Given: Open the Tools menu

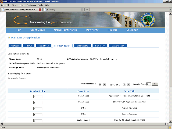Looking at the screenshot, I should [40, 5].
